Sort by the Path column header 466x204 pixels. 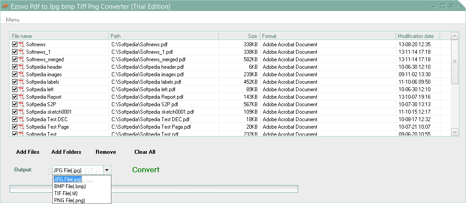(164, 36)
